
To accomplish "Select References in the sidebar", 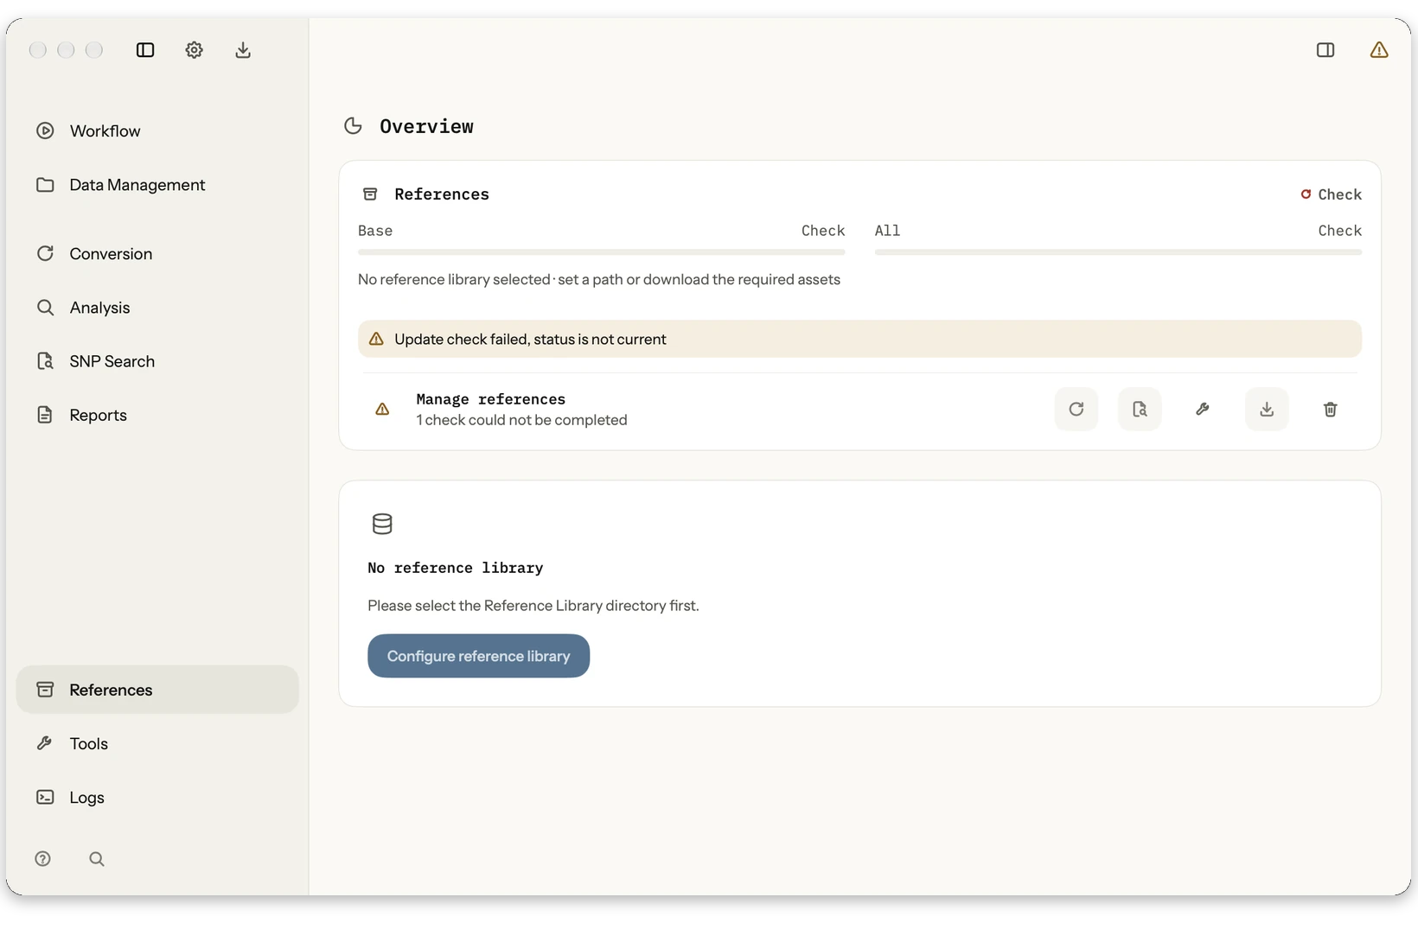I will pos(157,690).
